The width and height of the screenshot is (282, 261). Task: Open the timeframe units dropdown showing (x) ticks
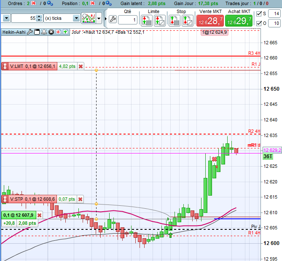coord(62,18)
